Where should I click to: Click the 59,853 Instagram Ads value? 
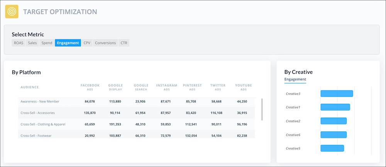click(166, 124)
